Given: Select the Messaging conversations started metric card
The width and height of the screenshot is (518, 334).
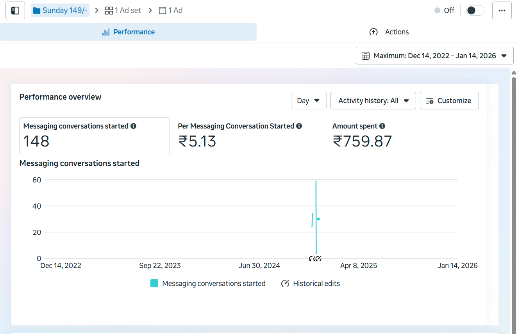Looking at the screenshot, I should [94, 136].
